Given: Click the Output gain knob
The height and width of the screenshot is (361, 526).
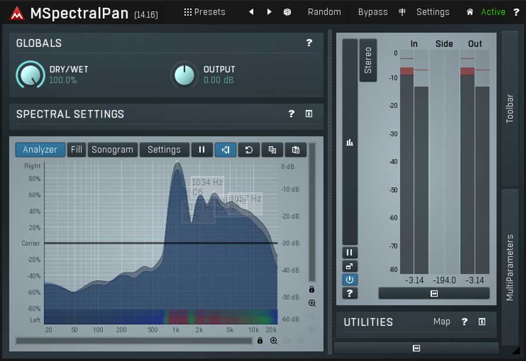Looking at the screenshot, I should [x=184, y=74].
